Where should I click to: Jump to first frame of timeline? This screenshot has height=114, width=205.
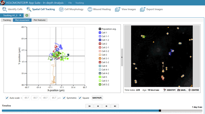pos(89,106)
